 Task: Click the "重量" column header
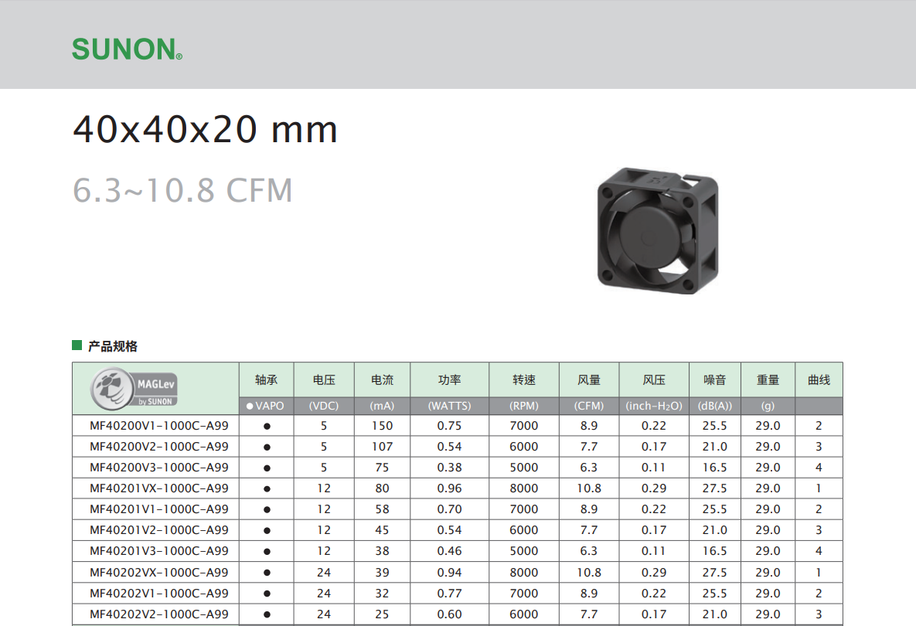pyautogui.click(x=768, y=380)
